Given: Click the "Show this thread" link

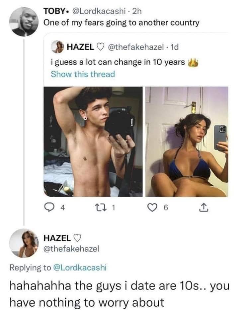Looking at the screenshot, I should click(x=83, y=74).
